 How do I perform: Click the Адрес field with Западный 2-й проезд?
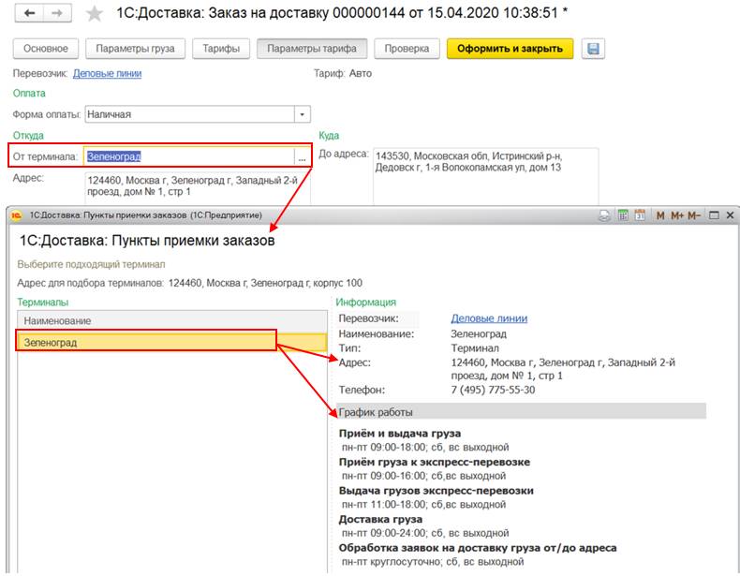198,187
